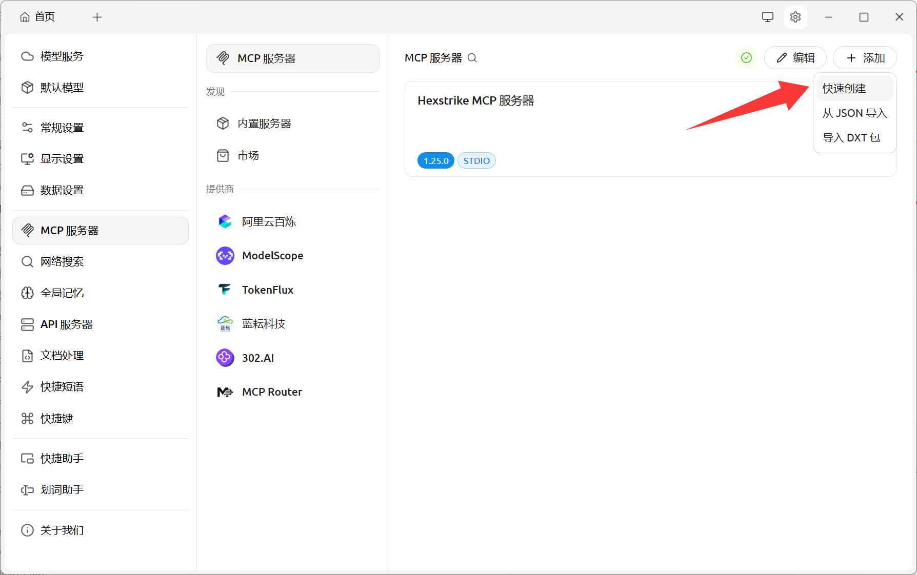Choose 快速创建 from the add menu

pos(844,89)
